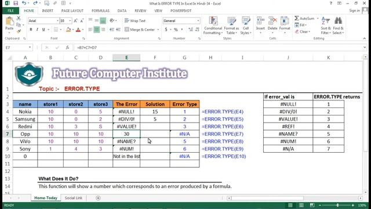Screen dimensions: 371x209
Task: Click Decrease Indent icon
Action: pos(112,30)
